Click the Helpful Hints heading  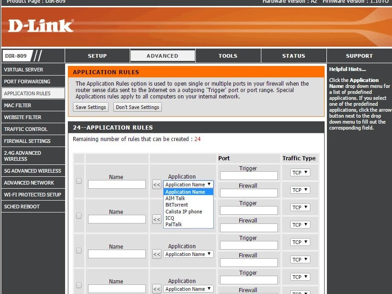pos(348,69)
